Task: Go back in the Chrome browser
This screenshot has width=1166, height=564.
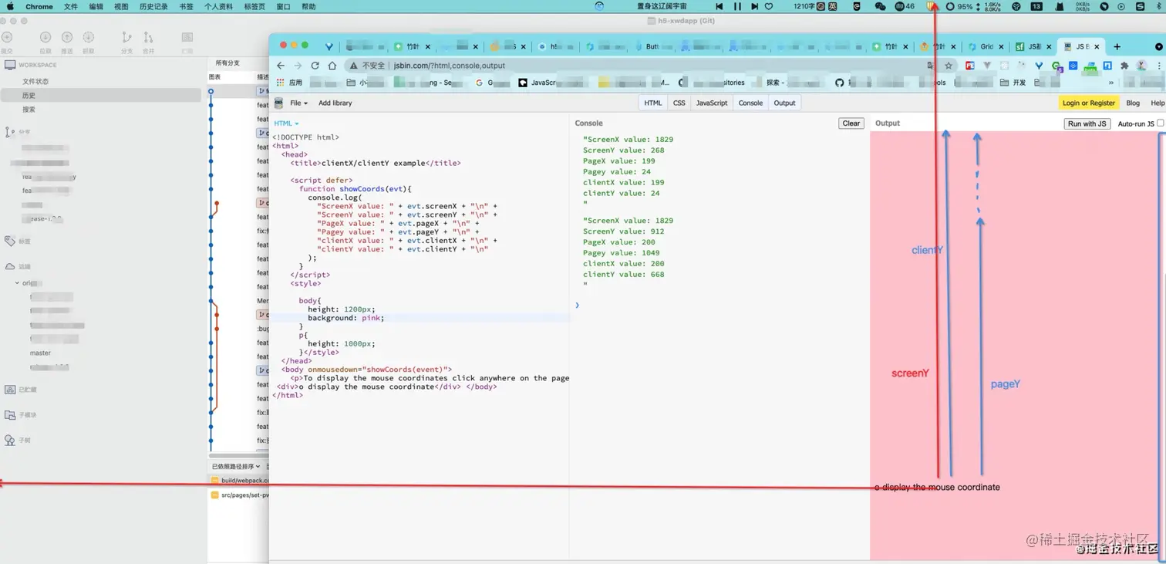Action: pyautogui.click(x=281, y=66)
